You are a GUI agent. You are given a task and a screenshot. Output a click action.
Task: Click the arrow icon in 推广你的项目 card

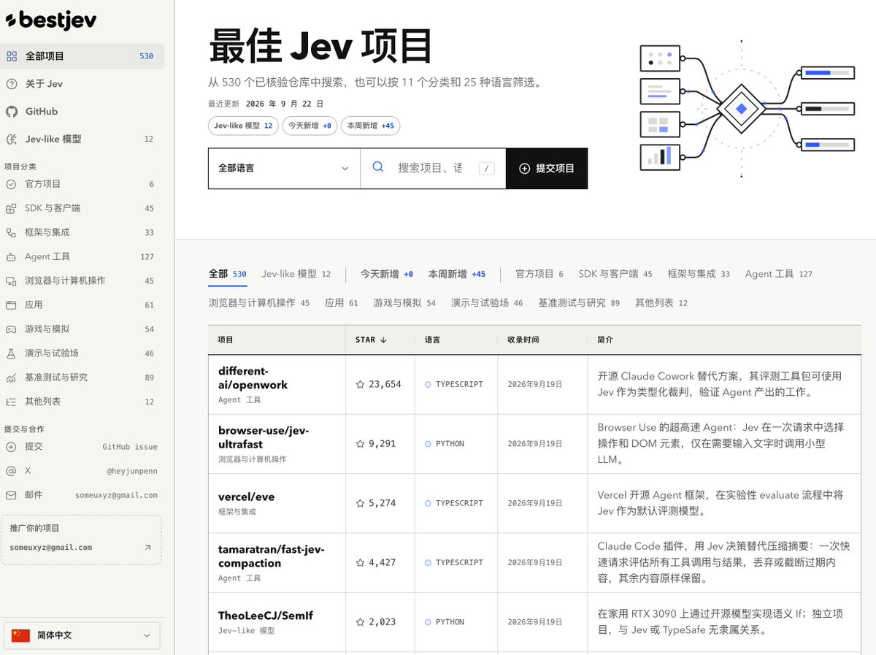[x=147, y=547]
